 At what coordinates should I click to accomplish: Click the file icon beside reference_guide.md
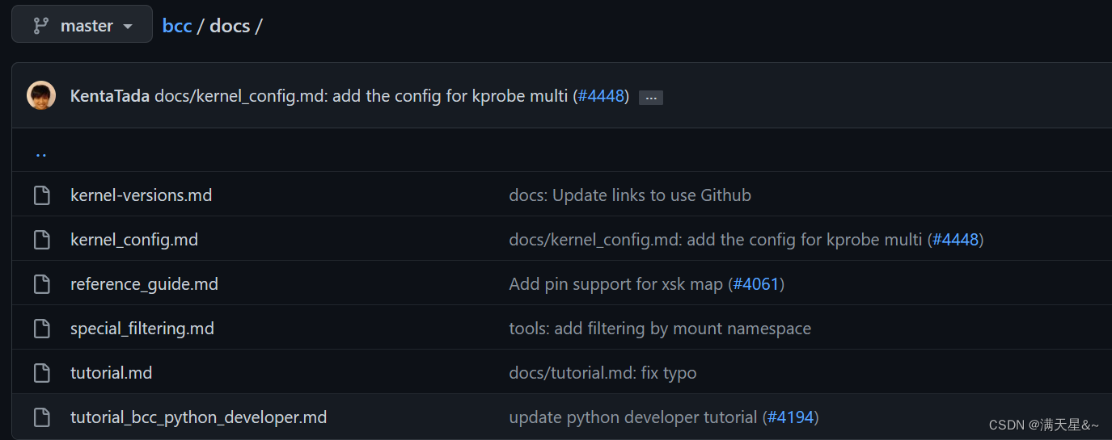[41, 284]
